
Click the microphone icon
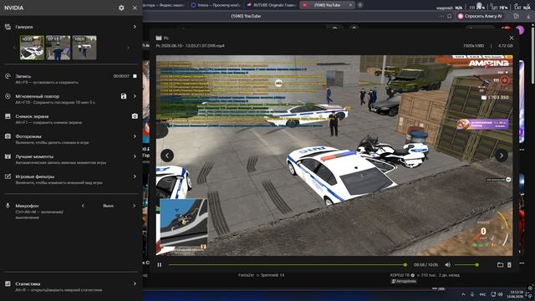tap(8, 206)
